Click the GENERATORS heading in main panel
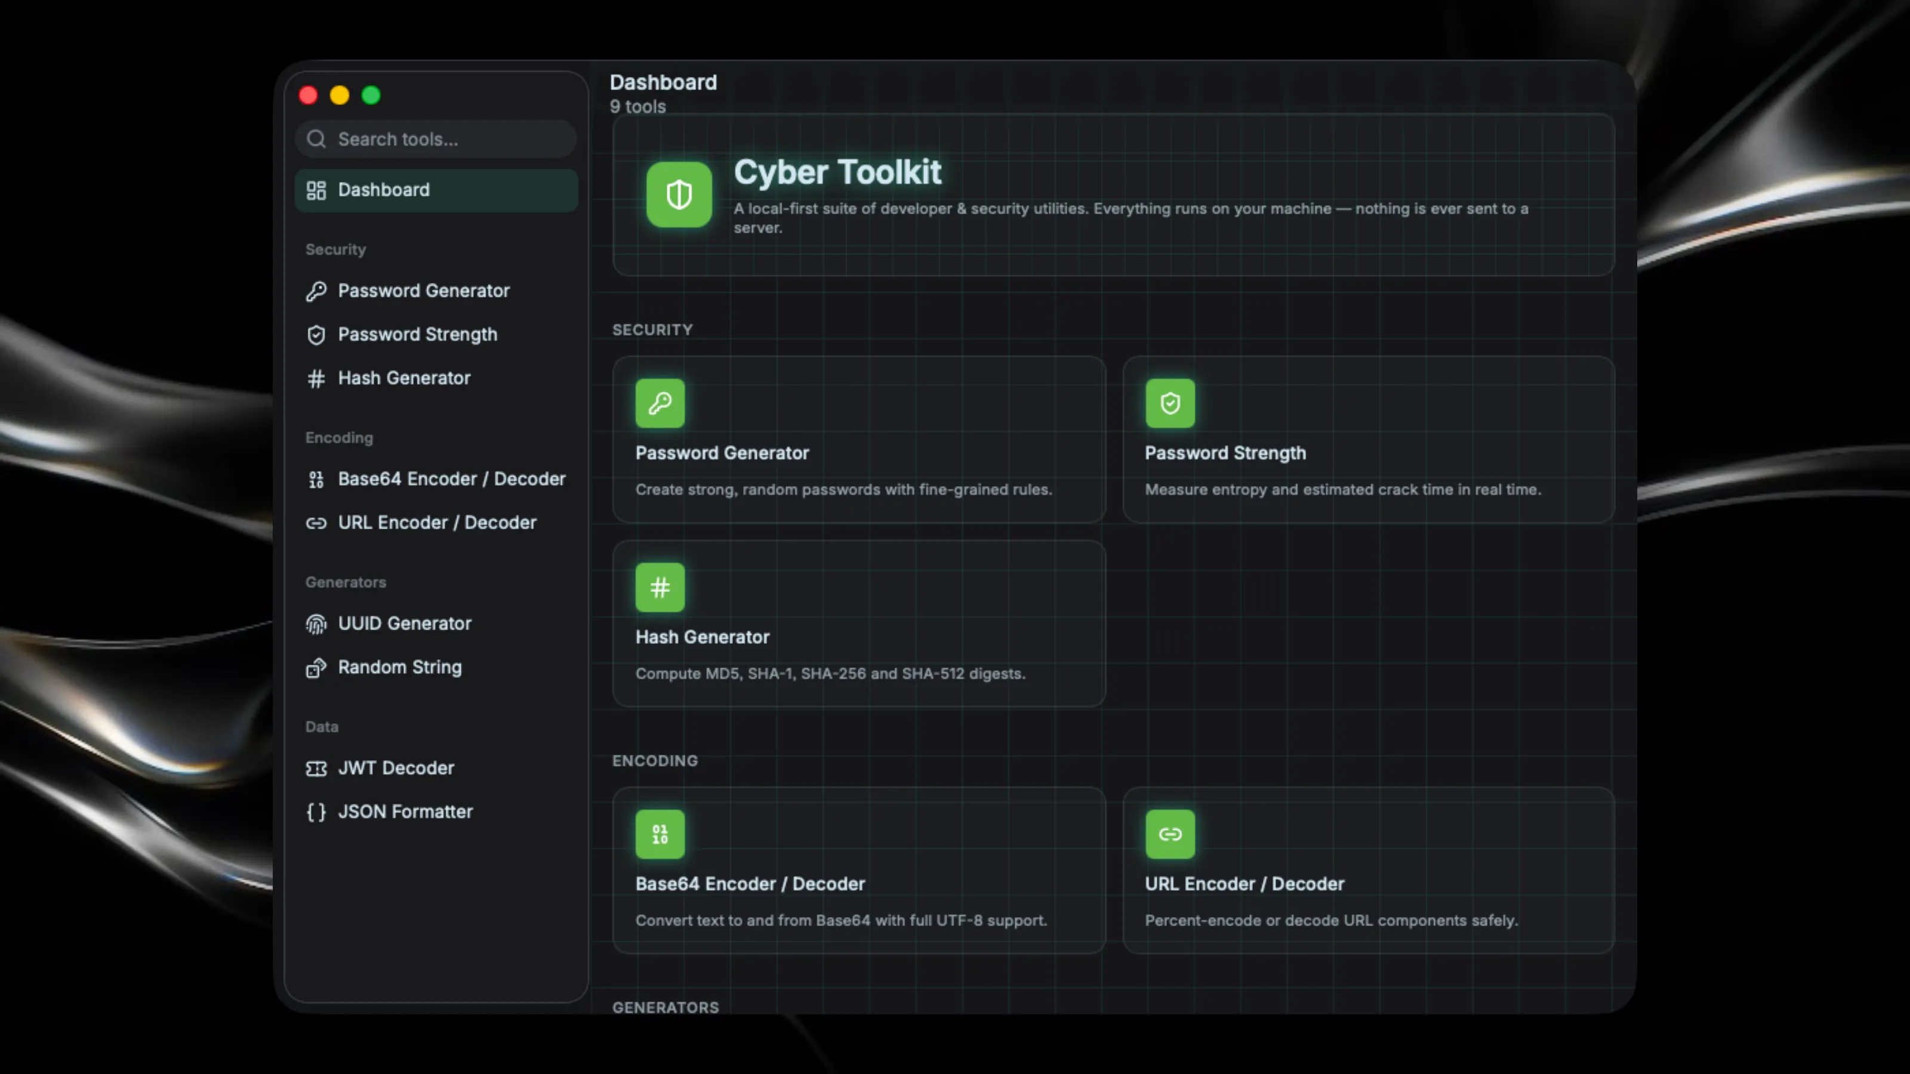1910x1074 pixels. (x=665, y=1007)
